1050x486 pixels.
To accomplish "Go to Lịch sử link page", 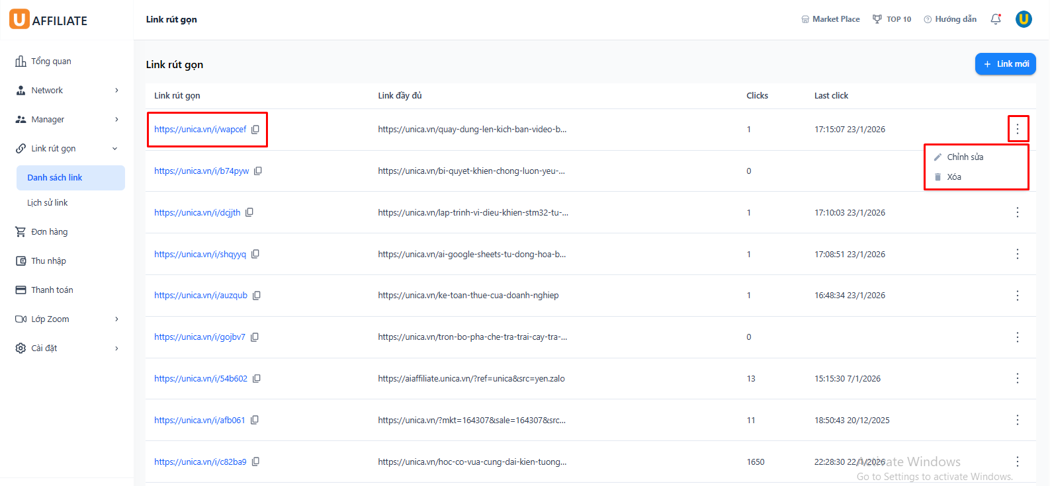I will (x=48, y=203).
